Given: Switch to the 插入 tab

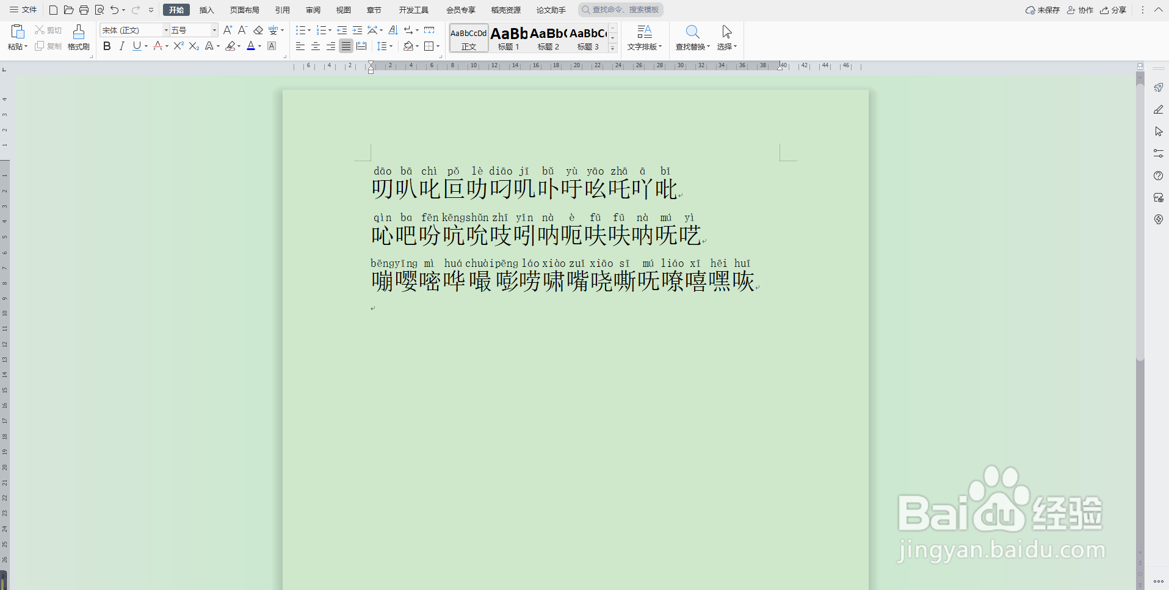Looking at the screenshot, I should point(207,10).
